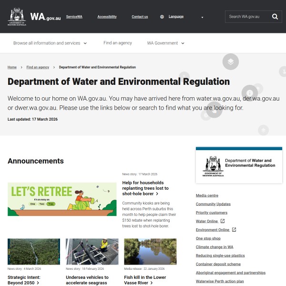Image resolution: width=286 pixels, height=286 pixels.
Task: Click external link icon next to Environment Online
Action: pyautogui.click(x=234, y=230)
